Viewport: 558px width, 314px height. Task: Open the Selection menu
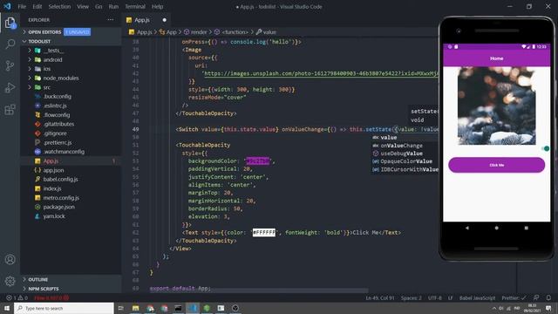coord(59,6)
